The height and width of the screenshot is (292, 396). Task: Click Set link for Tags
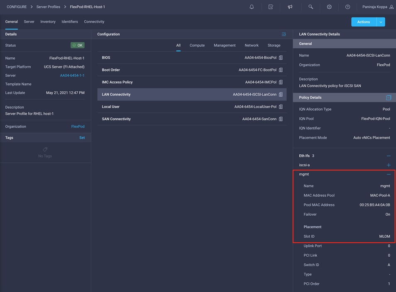point(82,138)
